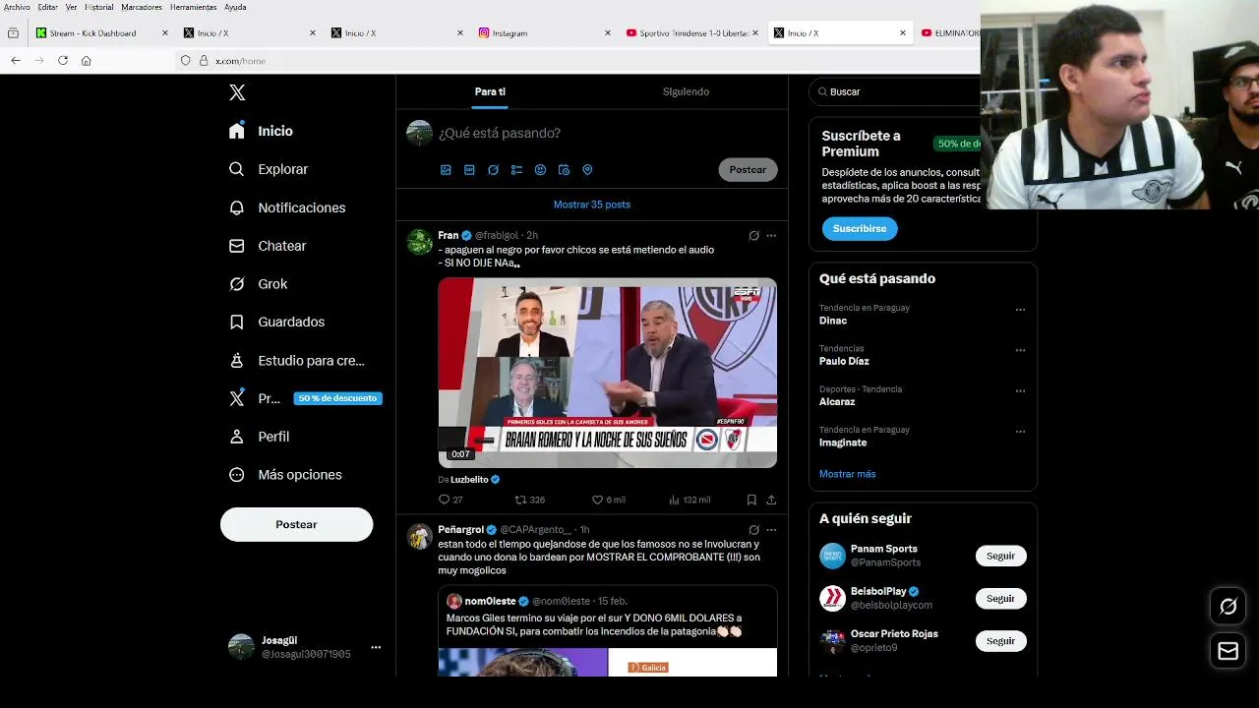
Task: Open more menu on Fran's post
Action: click(771, 236)
